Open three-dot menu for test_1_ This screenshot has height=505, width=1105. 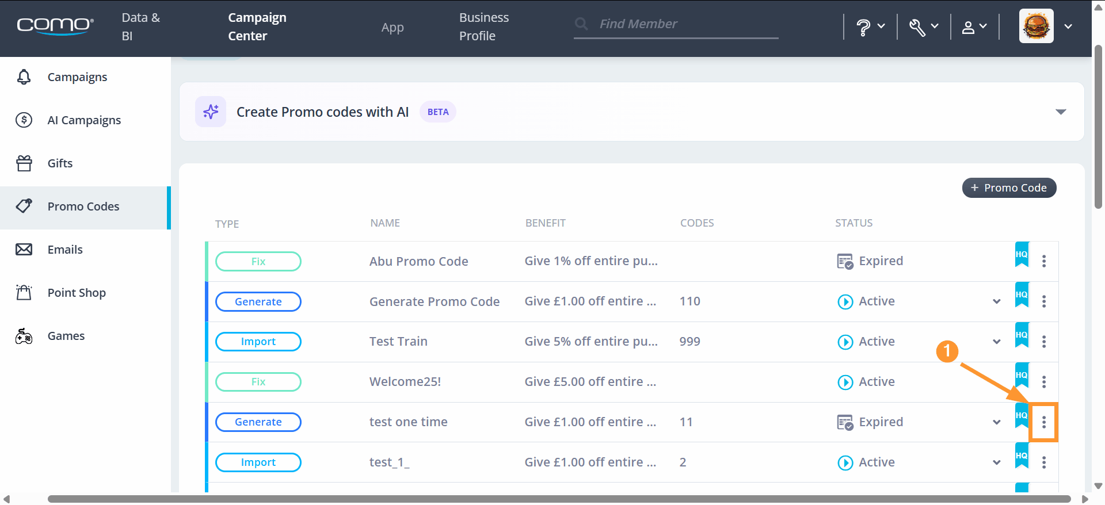click(1044, 462)
